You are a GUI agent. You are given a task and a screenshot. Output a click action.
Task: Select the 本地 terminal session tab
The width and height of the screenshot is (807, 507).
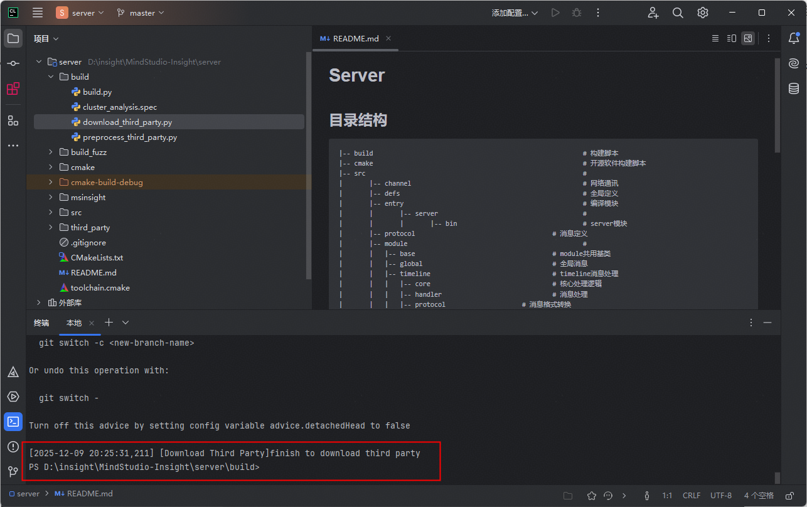click(x=74, y=323)
